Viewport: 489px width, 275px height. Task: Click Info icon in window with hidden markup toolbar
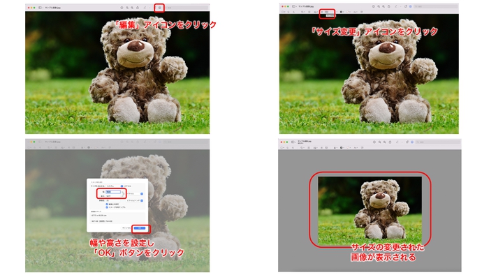[x=122, y=8]
